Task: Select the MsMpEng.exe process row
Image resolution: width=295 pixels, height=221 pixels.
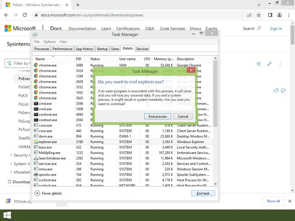Action: 123,153
